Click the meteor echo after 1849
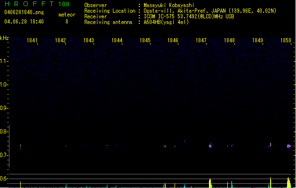The image size is (296, 188). [x=270, y=145]
